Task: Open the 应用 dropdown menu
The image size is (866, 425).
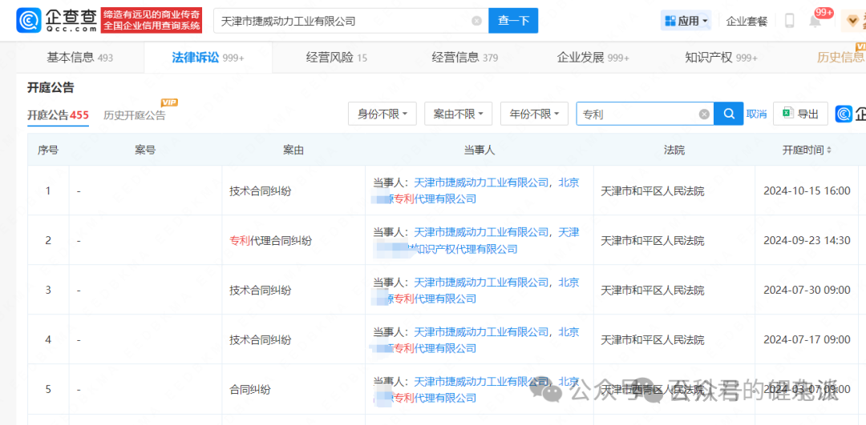Action: 686,21
